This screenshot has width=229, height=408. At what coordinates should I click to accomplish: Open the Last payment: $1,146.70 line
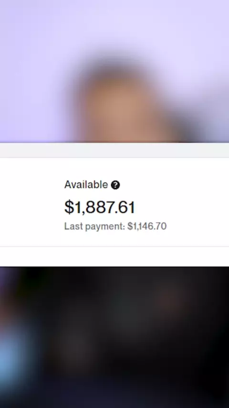[x=115, y=226]
